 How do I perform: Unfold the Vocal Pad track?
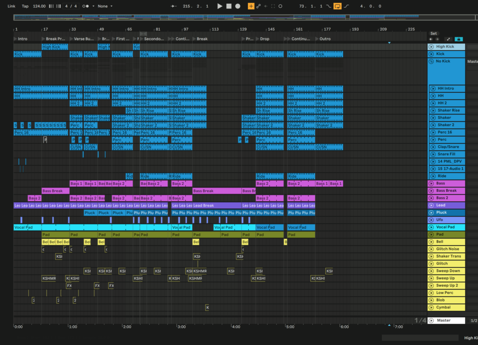(431, 227)
